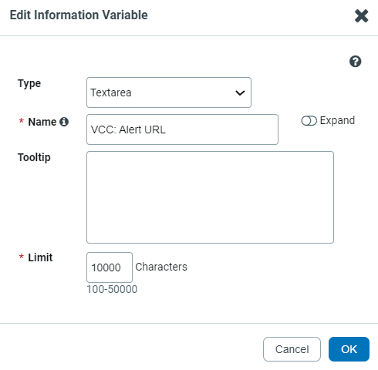Click the Tooltip field label
The width and height of the screenshot is (378, 370).
pyautogui.click(x=34, y=158)
